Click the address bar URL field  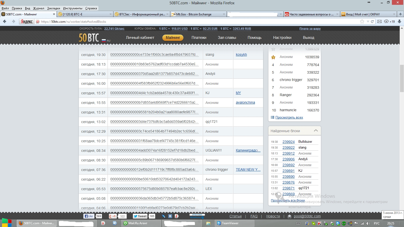(x=199, y=22)
